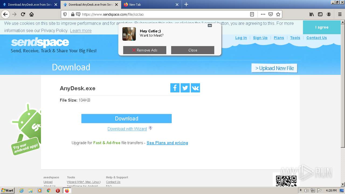Viewport: 345px width, 194px height.
Task: Share file on Twitter icon
Action: (x=185, y=88)
